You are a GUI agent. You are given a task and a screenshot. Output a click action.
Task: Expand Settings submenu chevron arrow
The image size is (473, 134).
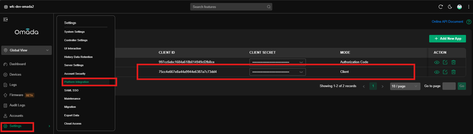49,126
